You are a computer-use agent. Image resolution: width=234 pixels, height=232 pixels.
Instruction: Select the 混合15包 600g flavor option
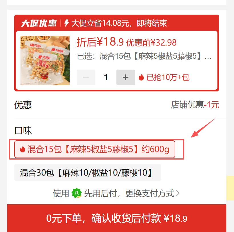(x=95, y=149)
